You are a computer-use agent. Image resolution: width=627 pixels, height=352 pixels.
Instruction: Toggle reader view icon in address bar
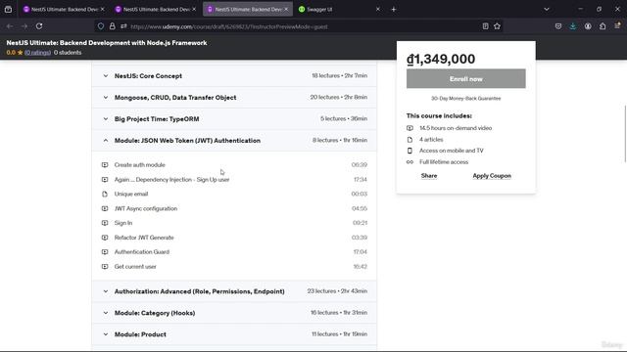point(485,26)
